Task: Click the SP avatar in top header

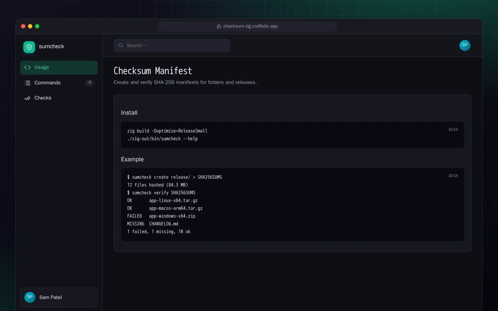Action: click(x=465, y=45)
